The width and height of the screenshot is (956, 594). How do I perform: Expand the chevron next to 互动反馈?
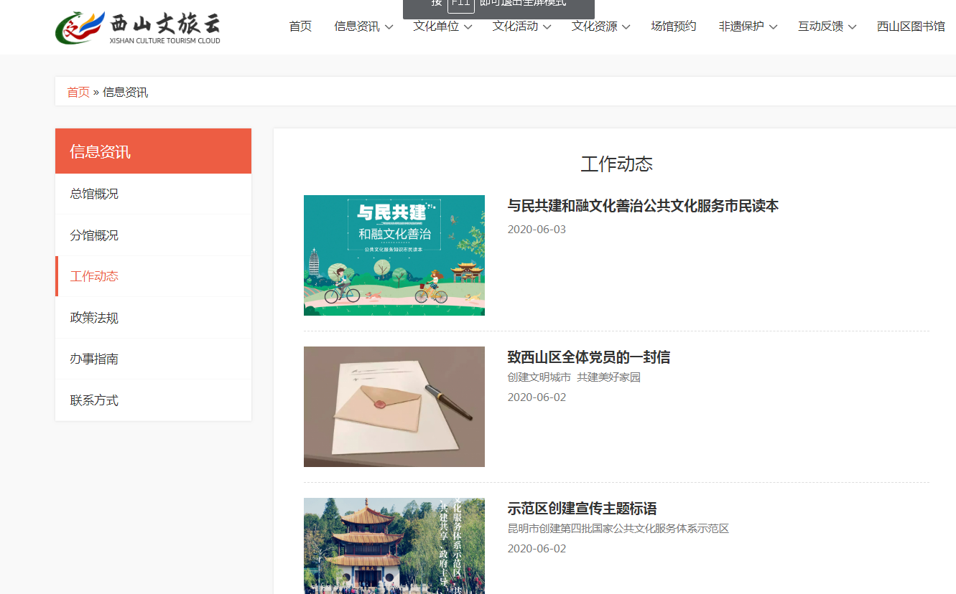tap(852, 27)
